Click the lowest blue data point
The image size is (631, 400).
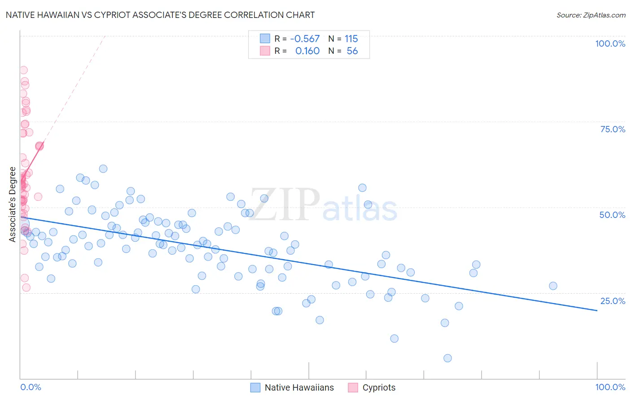447,358
